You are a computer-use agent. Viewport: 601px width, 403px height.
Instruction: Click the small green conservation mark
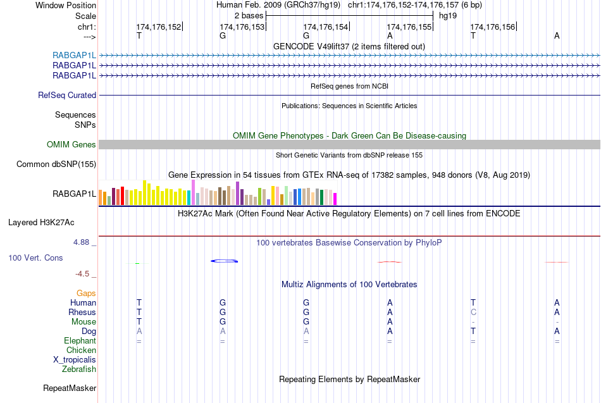click(137, 263)
